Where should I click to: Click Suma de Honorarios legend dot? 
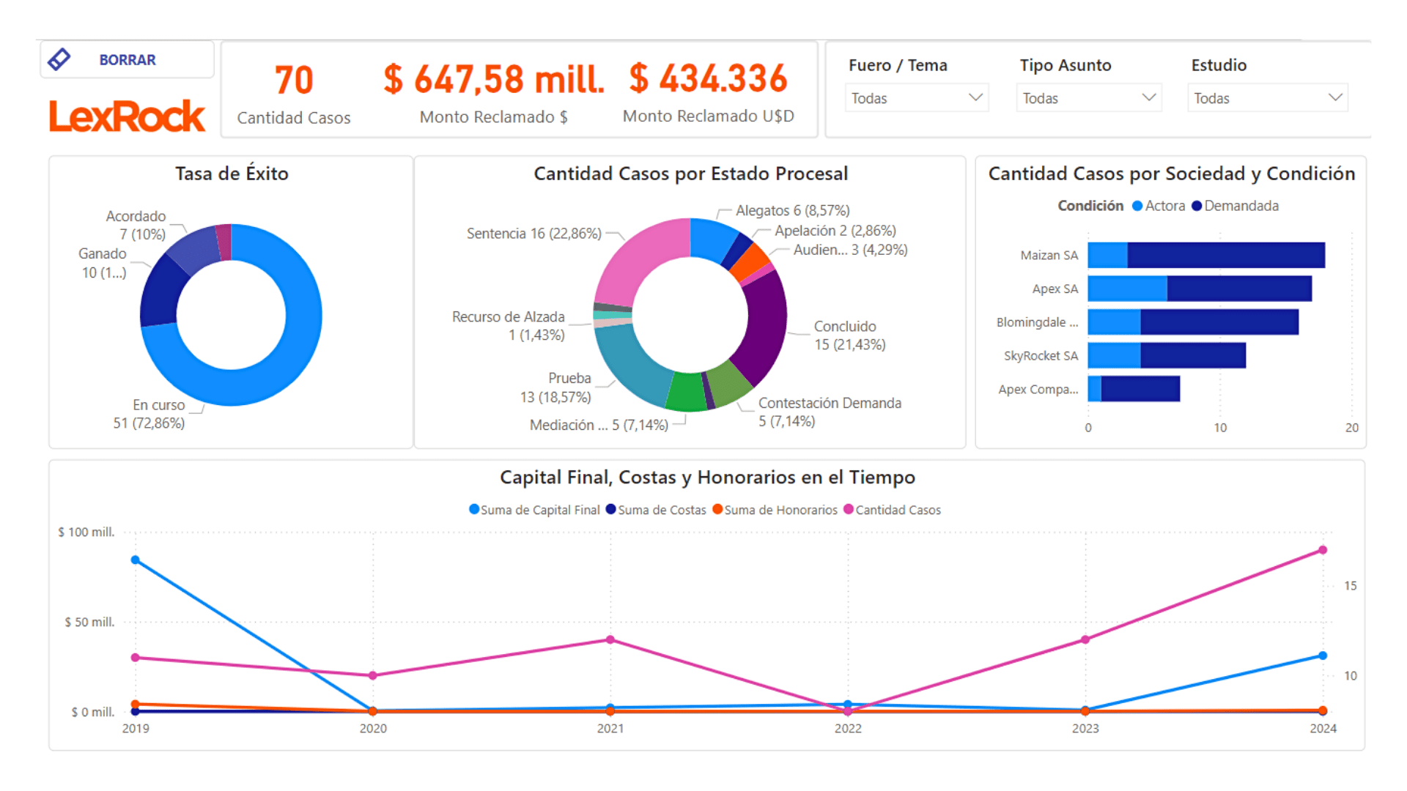tap(717, 509)
